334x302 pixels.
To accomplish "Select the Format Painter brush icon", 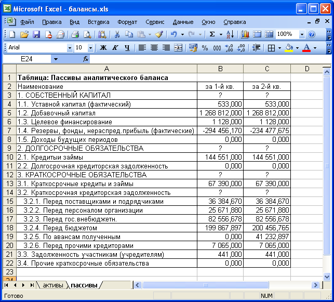I will click(159, 34).
